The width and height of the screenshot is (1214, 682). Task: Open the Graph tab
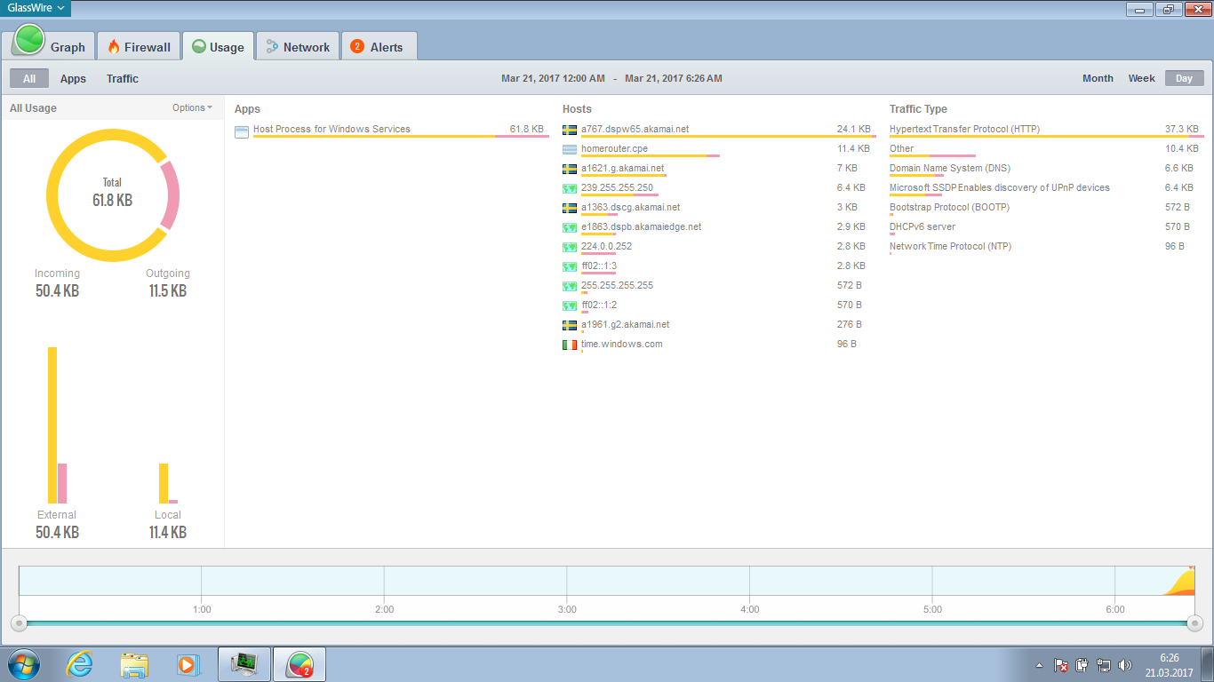(52, 47)
